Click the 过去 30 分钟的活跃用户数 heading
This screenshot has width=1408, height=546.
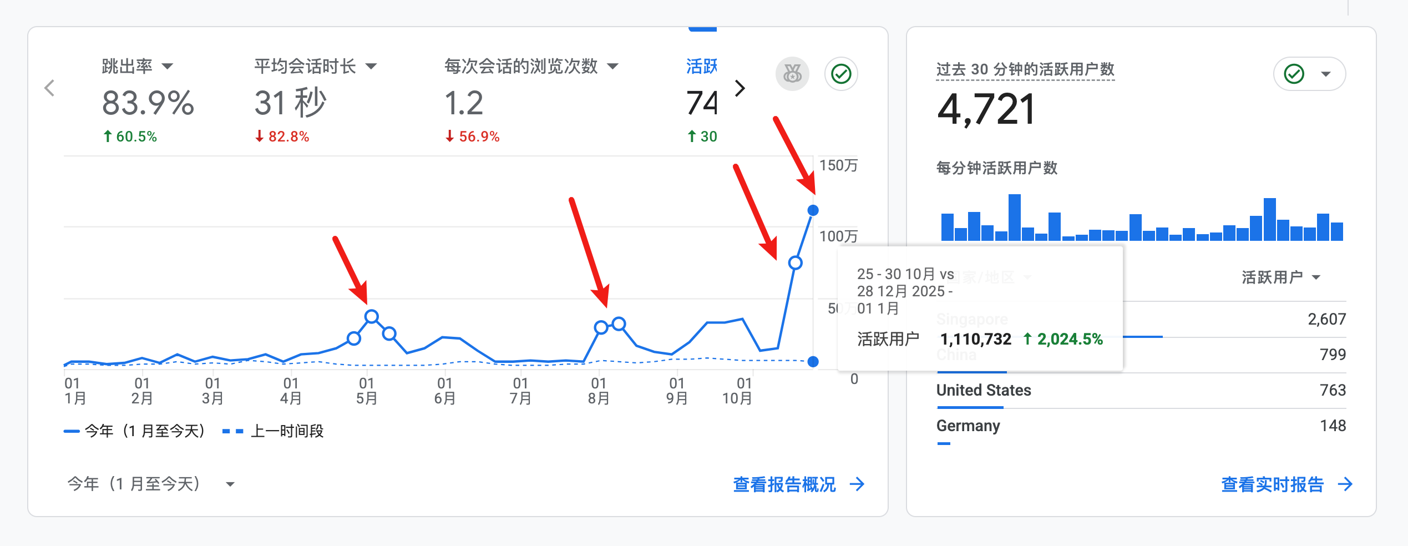click(1025, 69)
